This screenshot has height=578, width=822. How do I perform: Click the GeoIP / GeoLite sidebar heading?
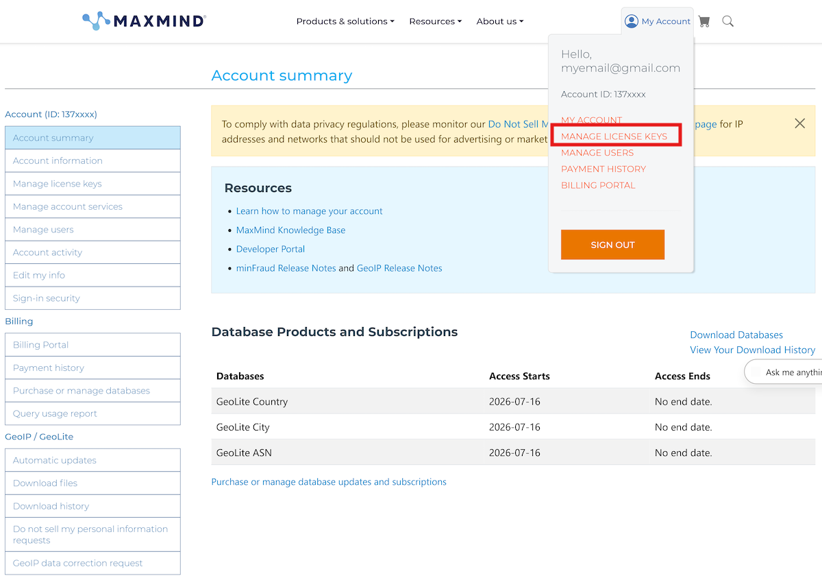[x=39, y=437]
